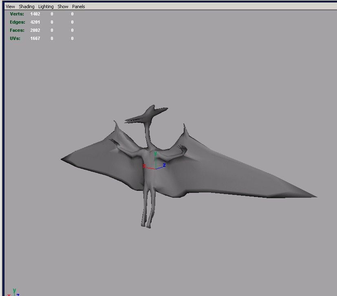337x296 pixels.
Task: Select the pterodactyl's legs
Action: point(147,210)
